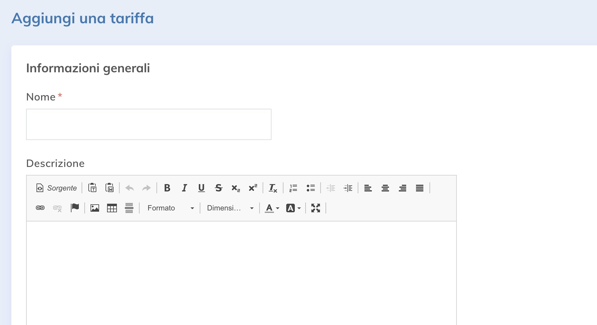
Task: Click paste as plain text icon
Action: pos(92,188)
